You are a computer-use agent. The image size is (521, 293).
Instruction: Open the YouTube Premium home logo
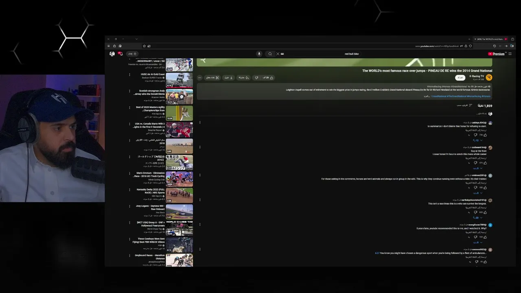496,54
